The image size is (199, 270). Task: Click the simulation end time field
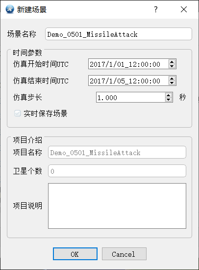(x=128, y=81)
